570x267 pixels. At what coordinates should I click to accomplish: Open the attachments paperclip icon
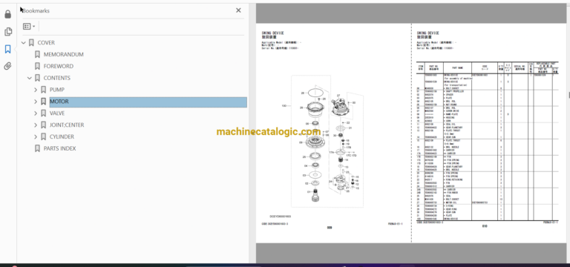coord(7,66)
